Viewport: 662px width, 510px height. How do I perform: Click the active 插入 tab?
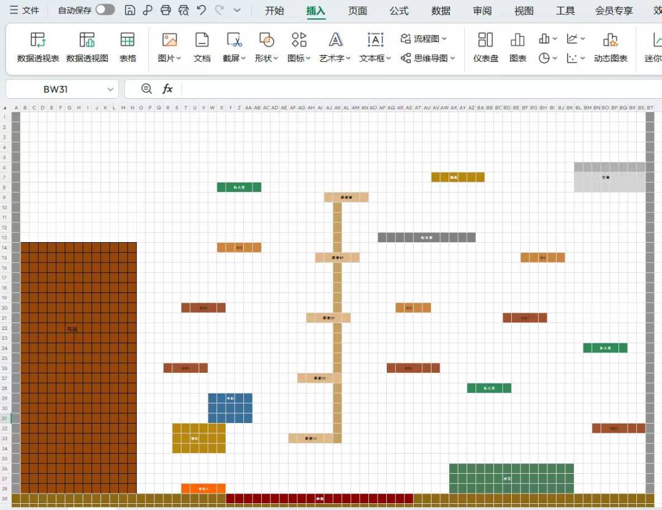click(x=316, y=10)
